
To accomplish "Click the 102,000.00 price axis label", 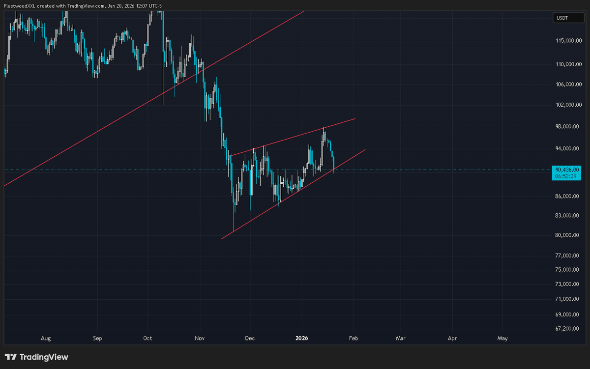I will click(x=569, y=105).
